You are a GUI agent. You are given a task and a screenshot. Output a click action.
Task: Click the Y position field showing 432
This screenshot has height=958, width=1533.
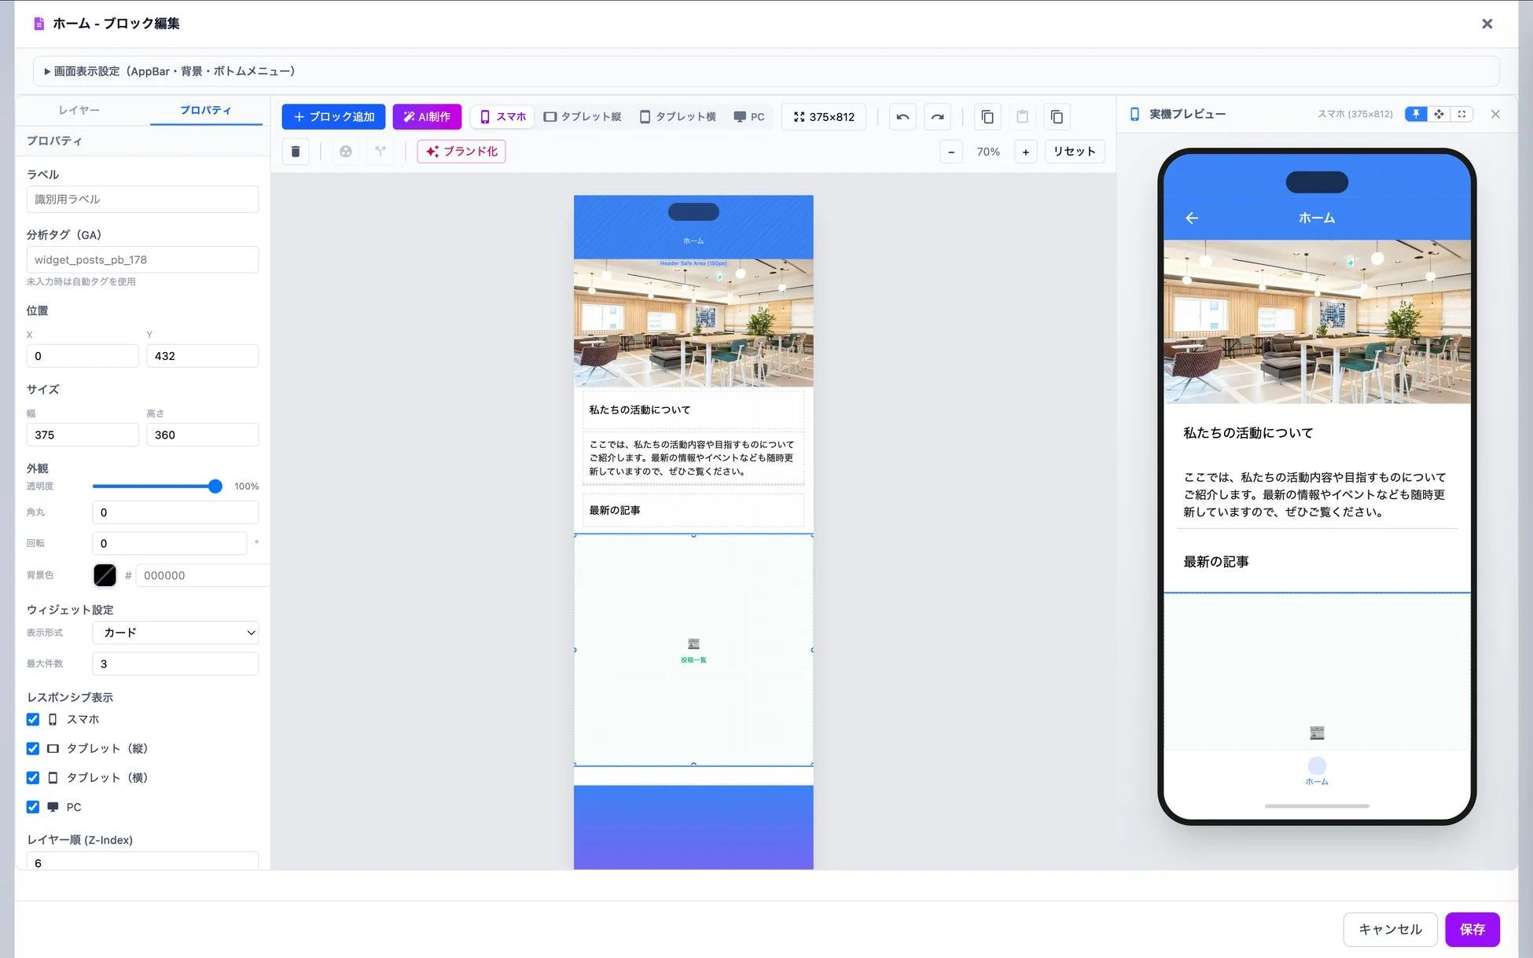coord(202,356)
